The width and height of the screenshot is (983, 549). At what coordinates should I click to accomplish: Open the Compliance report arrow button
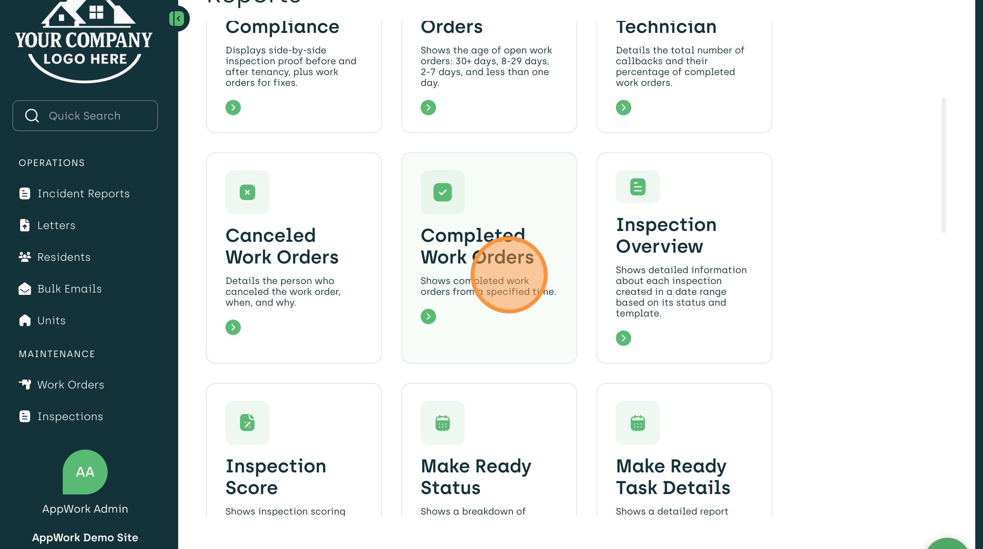point(233,108)
